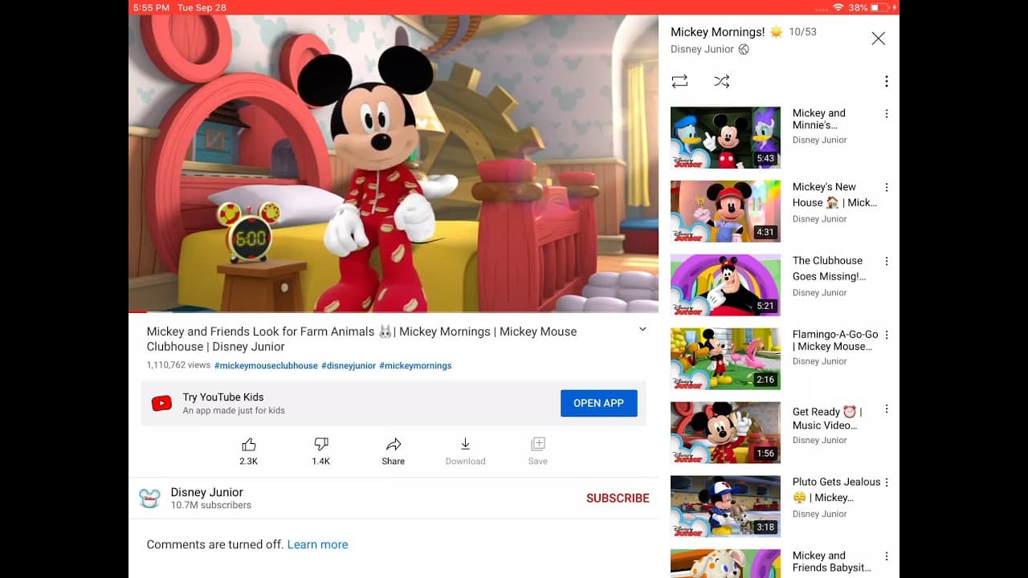Open options for Flamingo-A-Go-Go video
Image resolution: width=1028 pixels, height=578 pixels.
pyautogui.click(x=887, y=336)
